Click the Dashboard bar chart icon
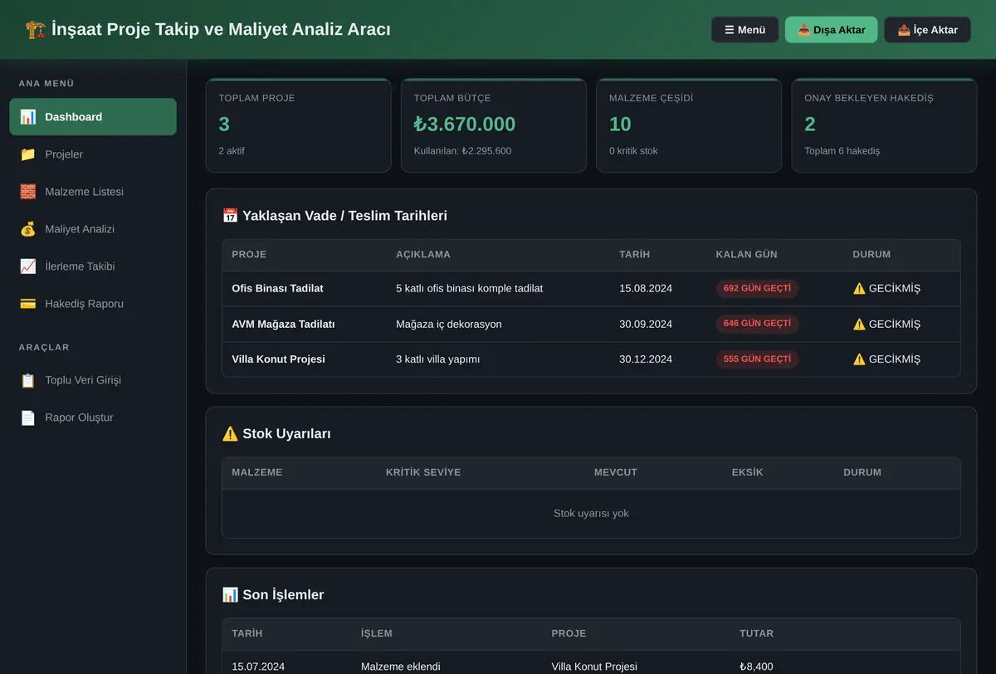 click(x=28, y=117)
